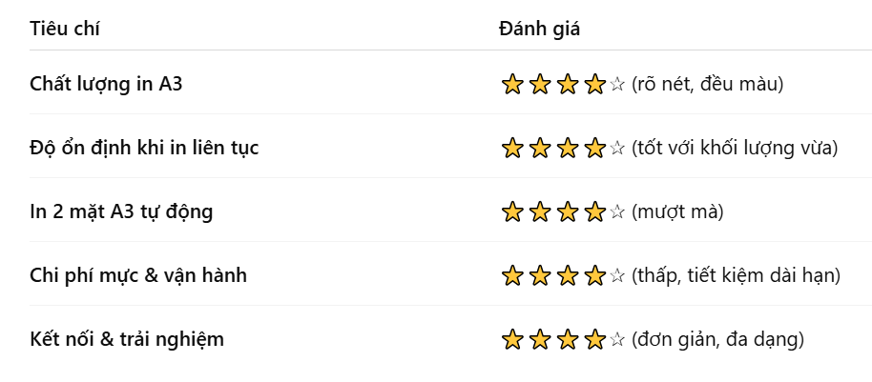The width and height of the screenshot is (872, 382).
Task: Select fourth gold star for Chi phí mực
Action: tap(594, 276)
